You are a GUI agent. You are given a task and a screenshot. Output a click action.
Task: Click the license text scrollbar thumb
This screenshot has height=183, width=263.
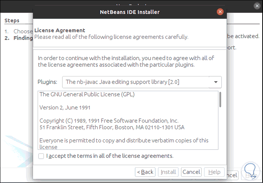click(x=220, y=99)
